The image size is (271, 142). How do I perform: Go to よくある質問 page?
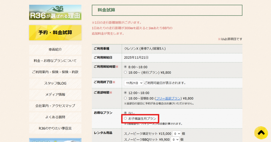(x=55, y=117)
